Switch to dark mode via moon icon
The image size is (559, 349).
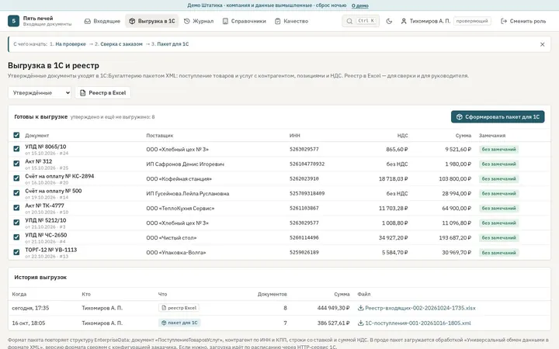click(389, 22)
